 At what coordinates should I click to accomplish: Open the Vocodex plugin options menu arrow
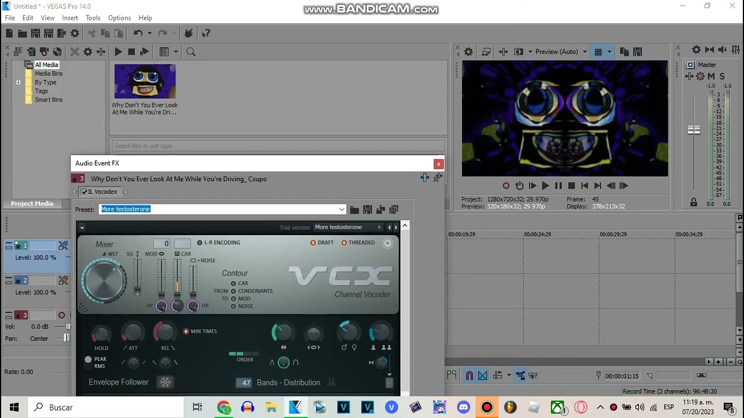pyautogui.click(x=82, y=228)
